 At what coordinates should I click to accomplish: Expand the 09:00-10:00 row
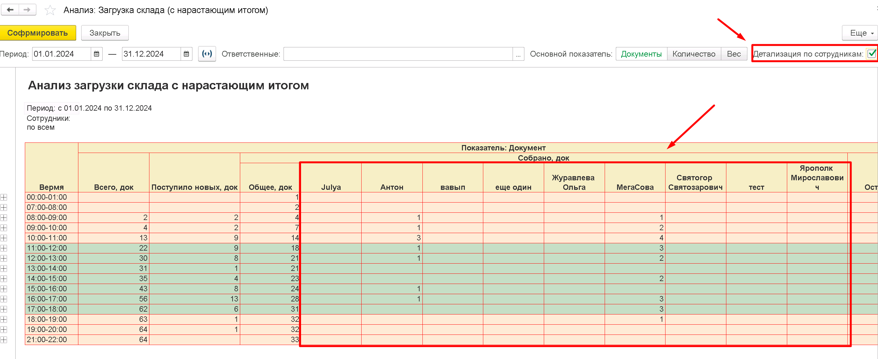[4, 228]
